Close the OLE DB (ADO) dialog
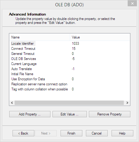 (132, 4)
